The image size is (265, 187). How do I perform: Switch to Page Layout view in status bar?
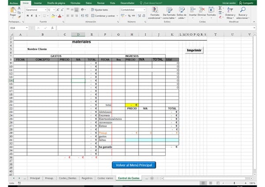coord(211,183)
